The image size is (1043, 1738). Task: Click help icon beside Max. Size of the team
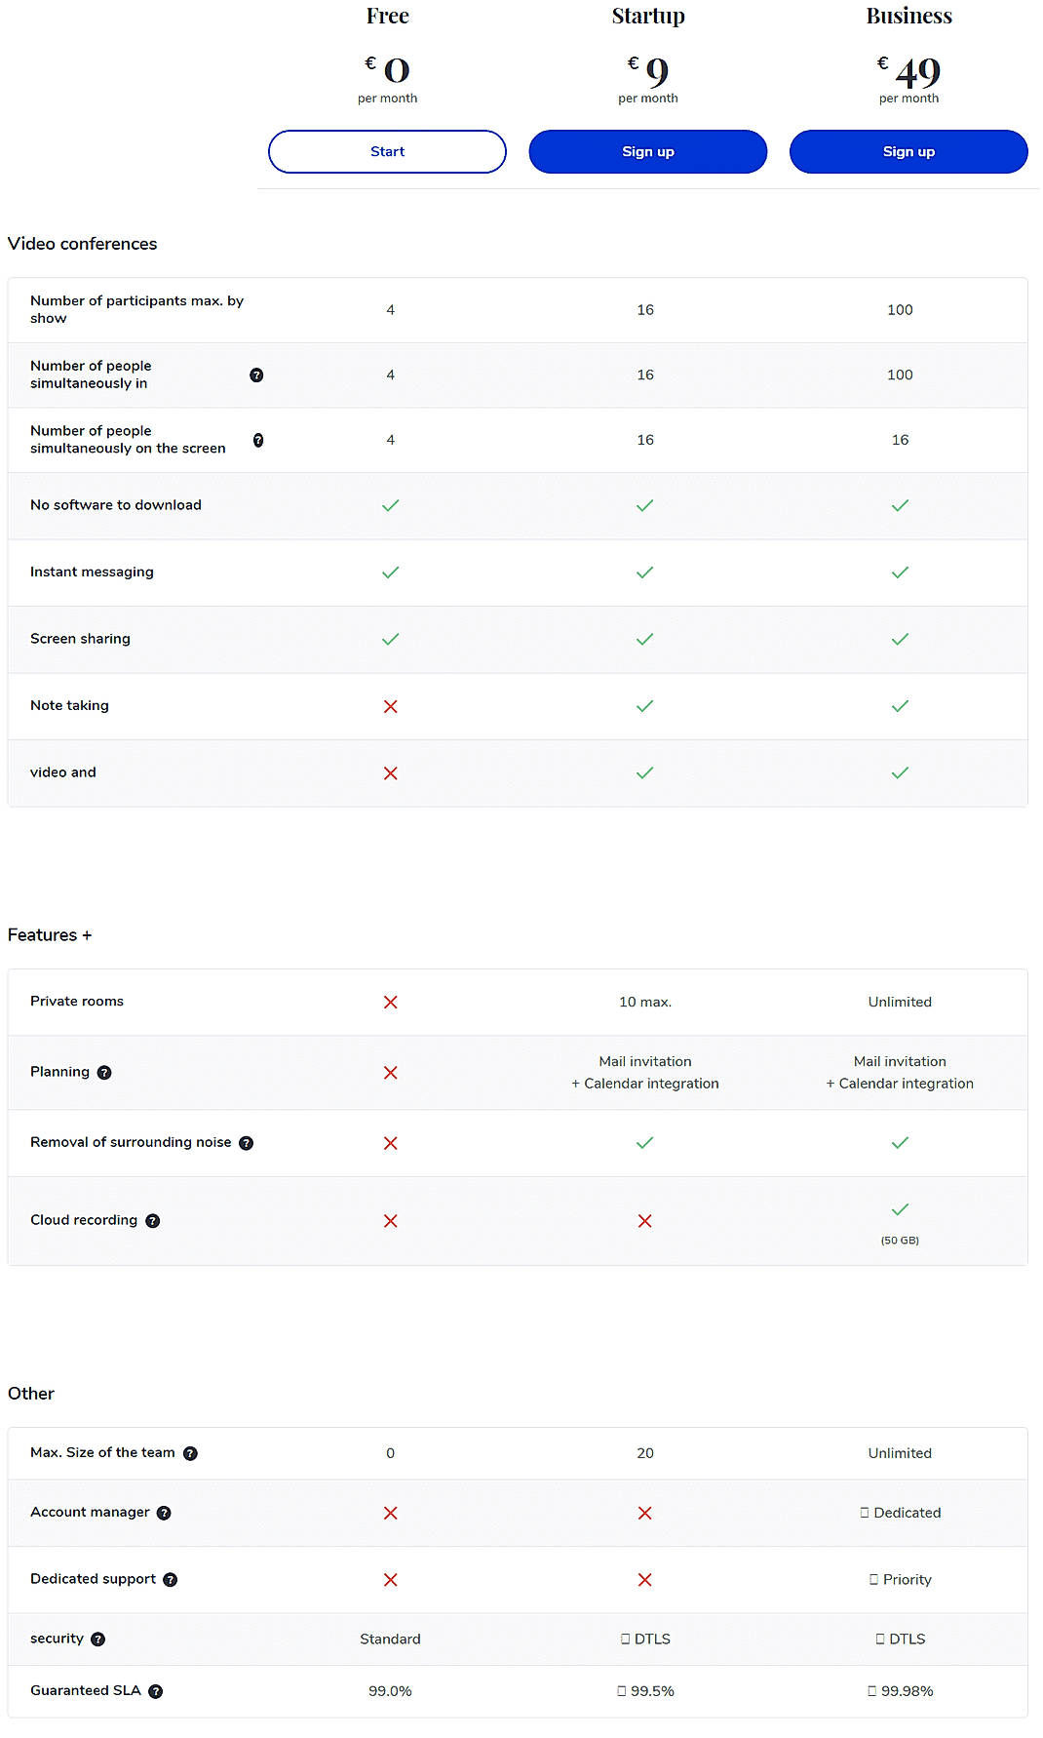pyautogui.click(x=191, y=1452)
